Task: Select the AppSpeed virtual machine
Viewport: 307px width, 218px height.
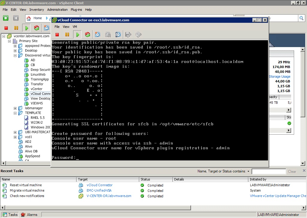Action: (32, 156)
